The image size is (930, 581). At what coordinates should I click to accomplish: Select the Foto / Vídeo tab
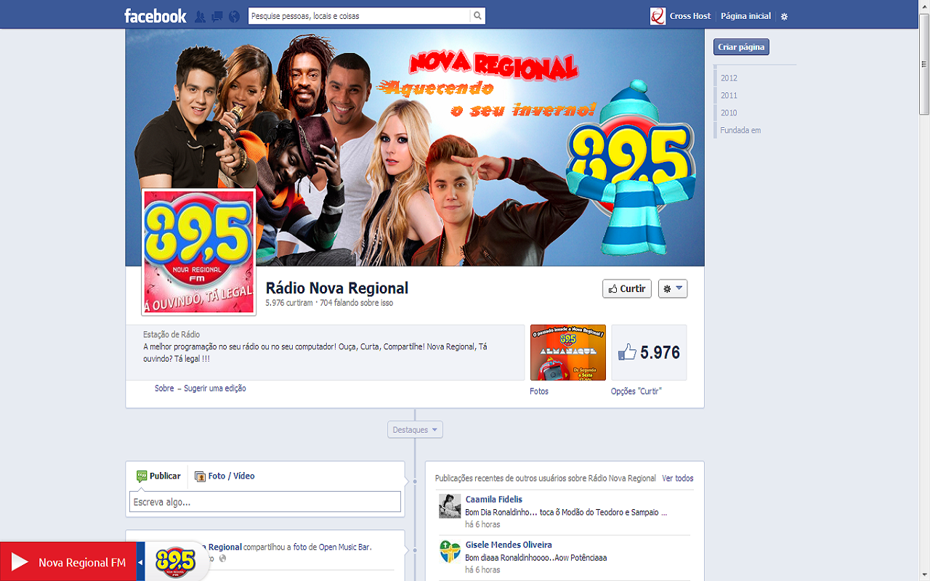(225, 476)
